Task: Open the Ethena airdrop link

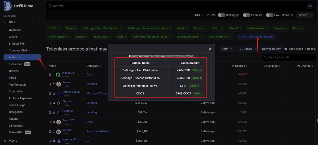Action: click(200, 28)
